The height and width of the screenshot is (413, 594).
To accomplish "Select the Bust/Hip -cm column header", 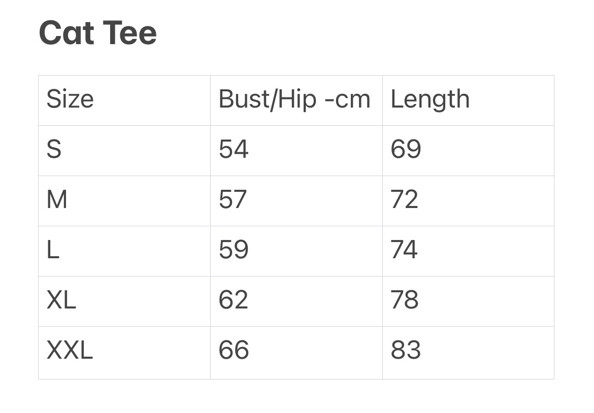I will click(x=294, y=99).
